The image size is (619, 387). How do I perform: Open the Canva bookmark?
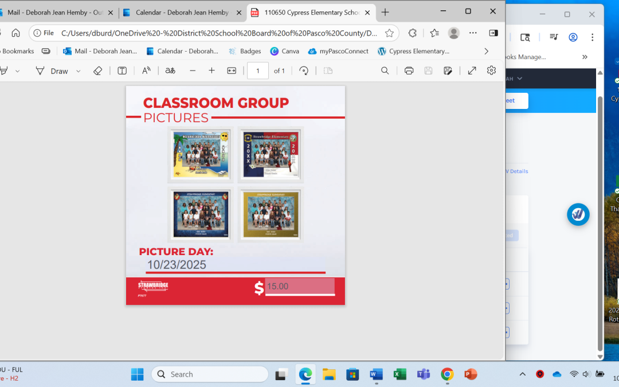[285, 51]
